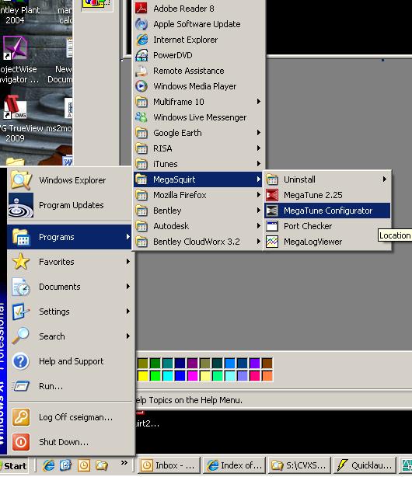
Task: Expand the Multiframe 10 submenu
Action: click(x=199, y=102)
